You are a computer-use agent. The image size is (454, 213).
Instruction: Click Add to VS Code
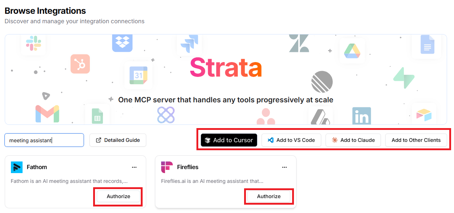point(291,140)
